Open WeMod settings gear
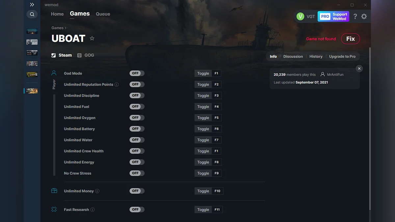The width and height of the screenshot is (395, 222). (364, 16)
